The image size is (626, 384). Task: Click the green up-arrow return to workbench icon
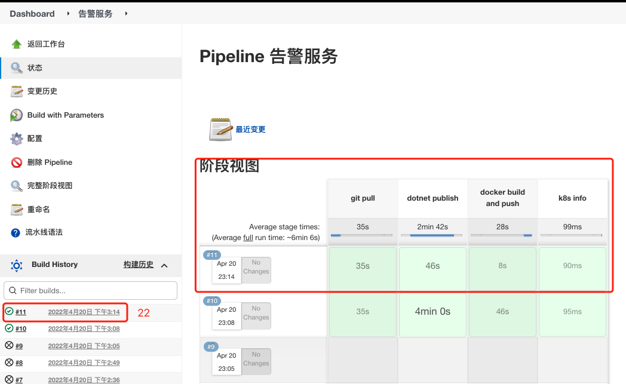(16, 44)
